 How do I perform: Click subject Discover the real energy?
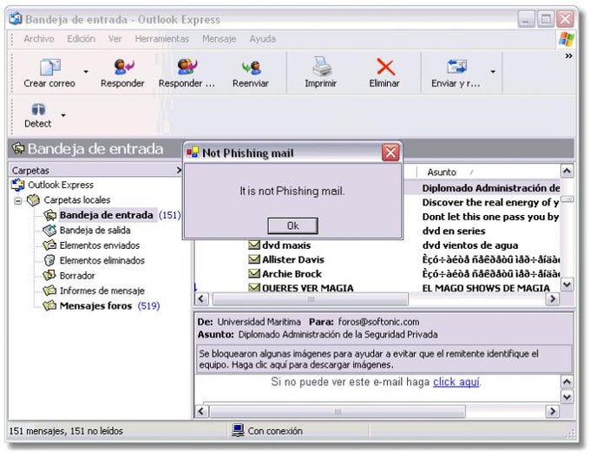[x=490, y=202]
